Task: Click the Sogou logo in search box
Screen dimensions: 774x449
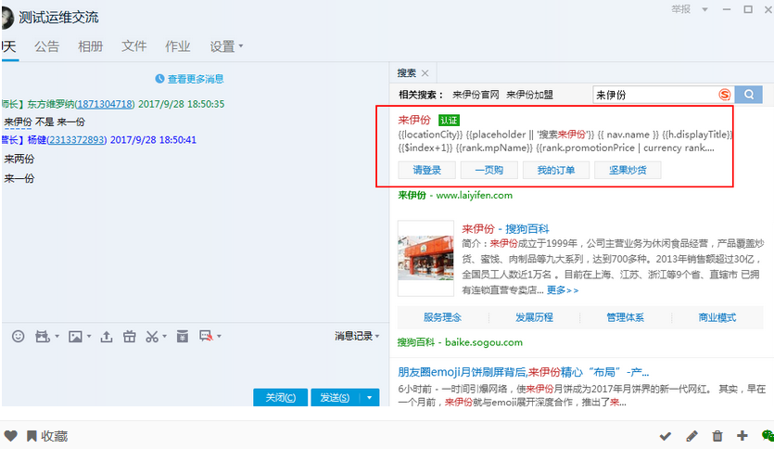Action: [x=725, y=95]
